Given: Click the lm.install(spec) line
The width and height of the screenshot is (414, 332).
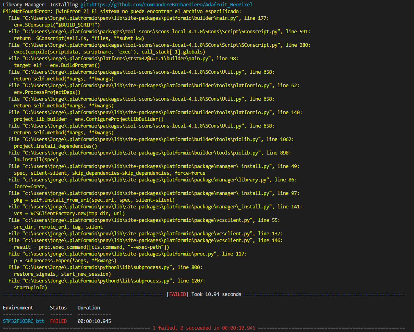Looking at the screenshot, I should pyautogui.click(x=36, y=160).
